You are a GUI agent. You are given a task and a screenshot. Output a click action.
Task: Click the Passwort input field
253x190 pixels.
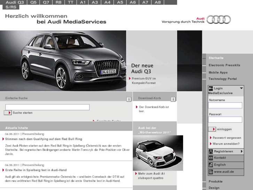pos(225,120)
